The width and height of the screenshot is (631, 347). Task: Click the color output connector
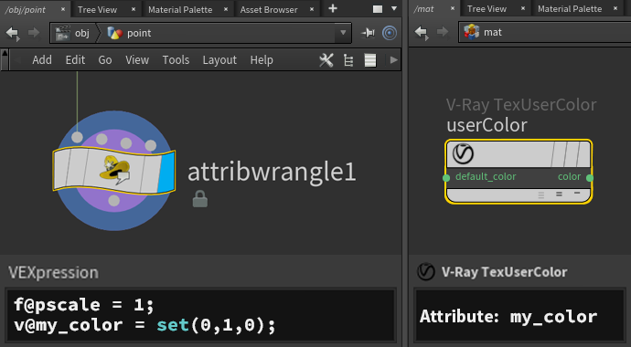click(x=590, y=178)
